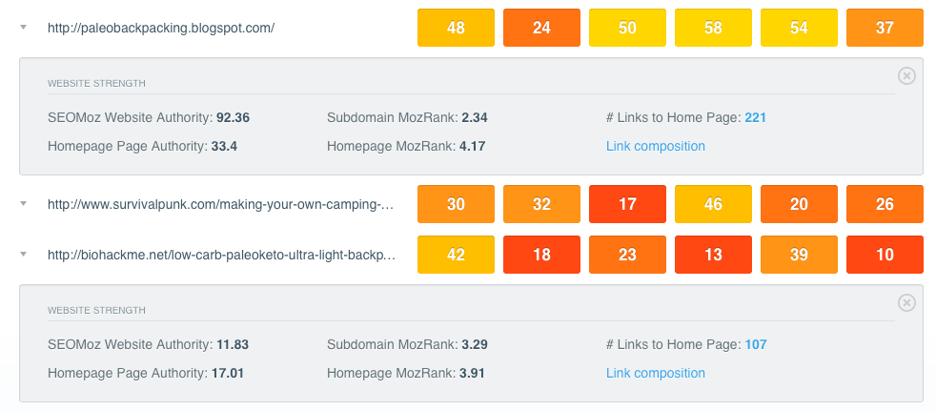Close the paleobackpacking website strength panel
The width and height of the screenshot is (936, 411).
click(906, 76)
